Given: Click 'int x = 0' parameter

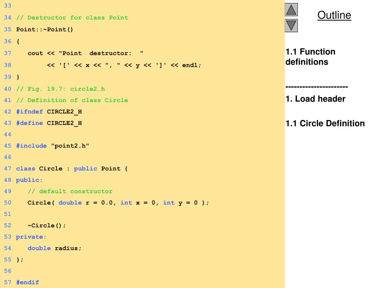Looking at the screenshot, I should pyautogui.click(x=138, y=203).
